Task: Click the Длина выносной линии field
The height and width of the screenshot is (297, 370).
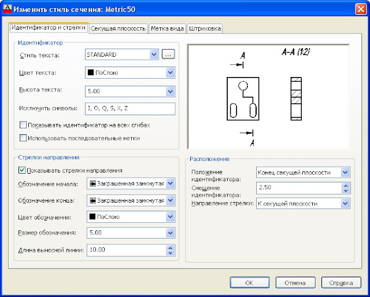Action: pyautogui.click(x=127, y=250)
